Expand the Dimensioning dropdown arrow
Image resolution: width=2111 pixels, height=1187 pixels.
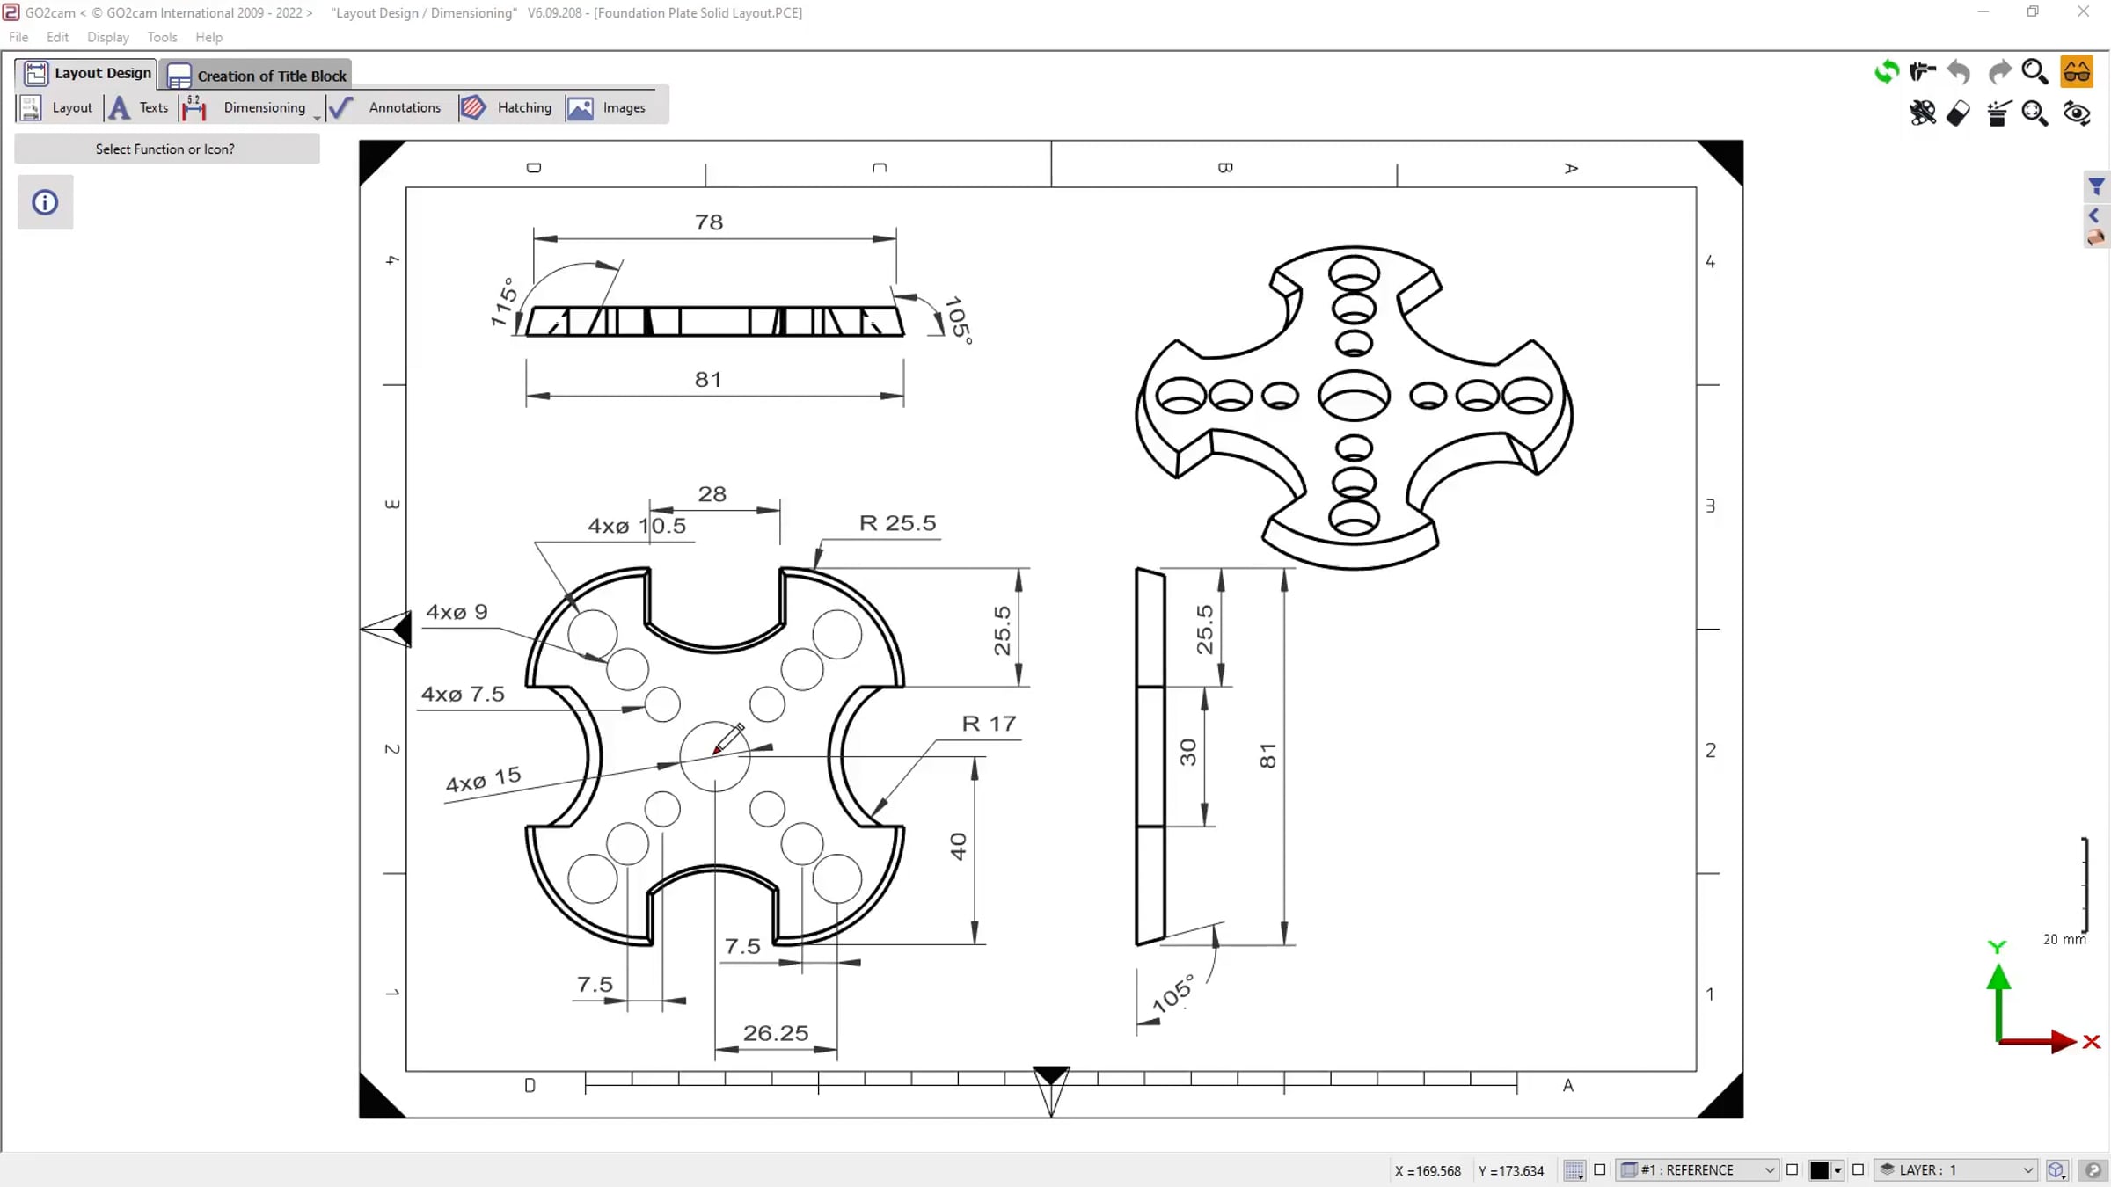317,117
